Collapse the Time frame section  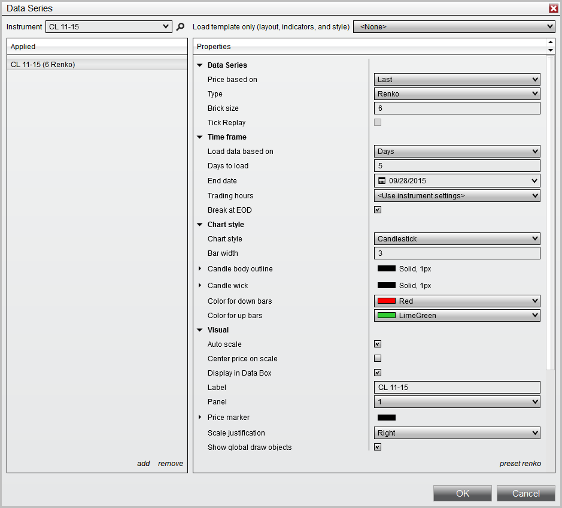[x=200, y=137]
